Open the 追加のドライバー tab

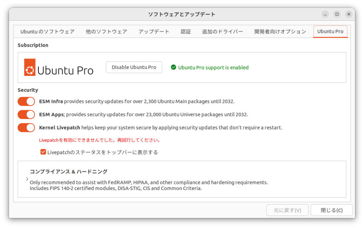coord(223,32)
